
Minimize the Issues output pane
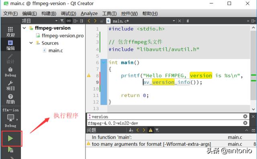pos(247,130)
